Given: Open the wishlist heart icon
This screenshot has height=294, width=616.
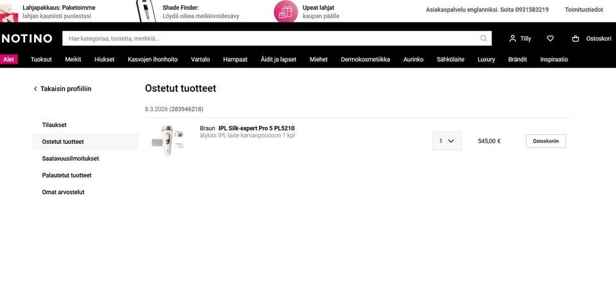Looking at the screenshot, I should click(x=551, y=39).
